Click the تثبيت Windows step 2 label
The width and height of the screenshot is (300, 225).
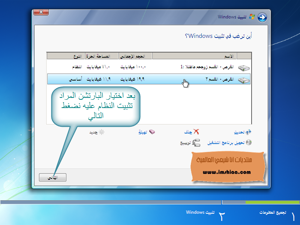[200, 212]
